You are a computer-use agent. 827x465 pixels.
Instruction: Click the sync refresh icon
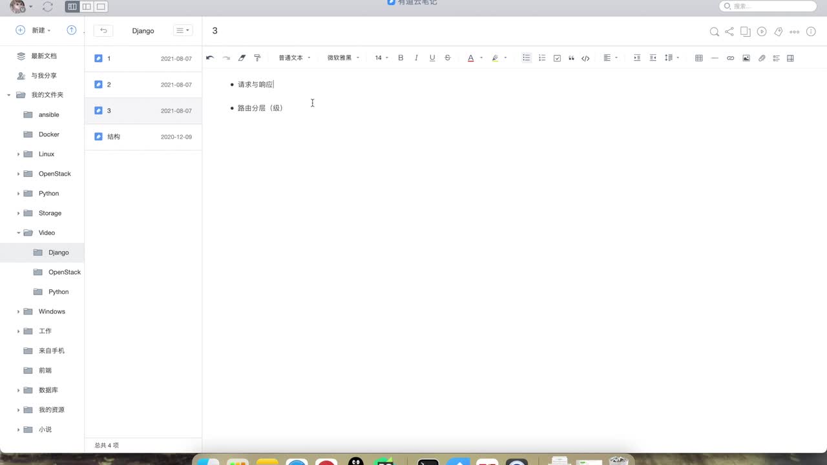[x=47, y=6]
